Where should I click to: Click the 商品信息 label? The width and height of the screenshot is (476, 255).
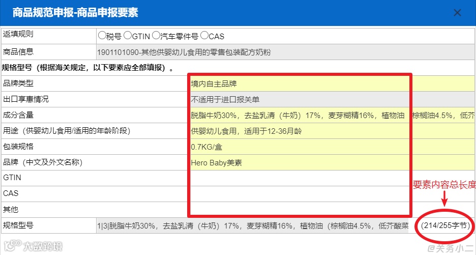[x=18, y=52]
